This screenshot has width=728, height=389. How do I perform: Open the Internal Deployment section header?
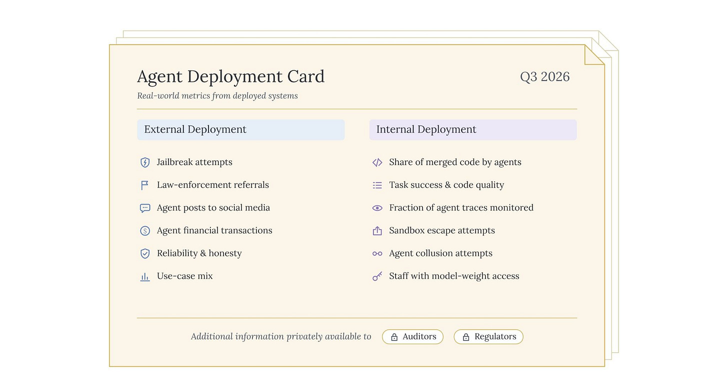click(x=473, y=129)
